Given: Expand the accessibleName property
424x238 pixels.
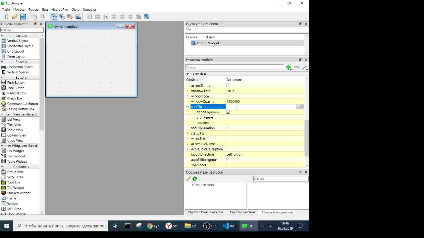Looking at the screenshot, I should 188,144.
